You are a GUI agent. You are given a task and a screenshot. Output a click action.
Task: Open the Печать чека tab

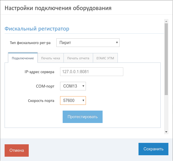51,58
